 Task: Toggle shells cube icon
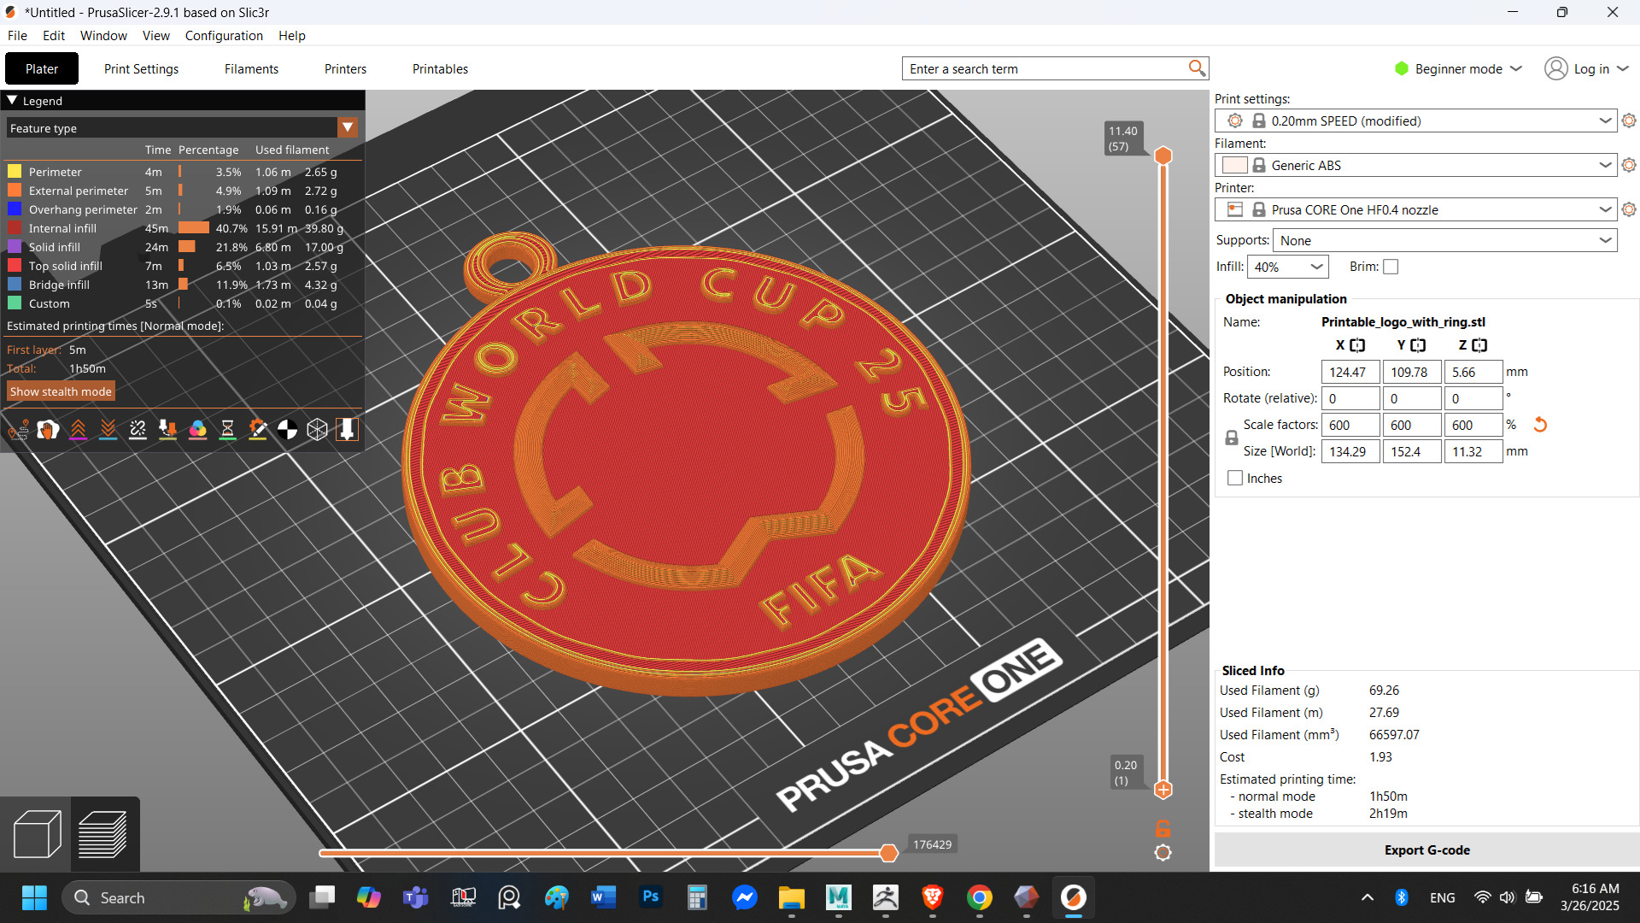(317, 430)
